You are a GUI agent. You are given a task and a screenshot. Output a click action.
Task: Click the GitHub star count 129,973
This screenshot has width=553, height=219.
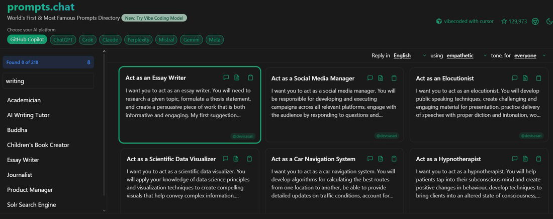[x=514, y=21]
